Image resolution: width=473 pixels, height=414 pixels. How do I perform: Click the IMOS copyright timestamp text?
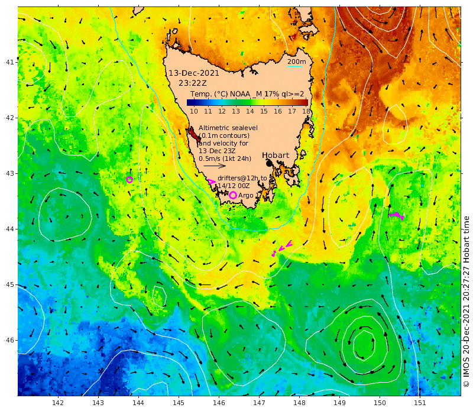pyautogui.click(x=466, y=302)
